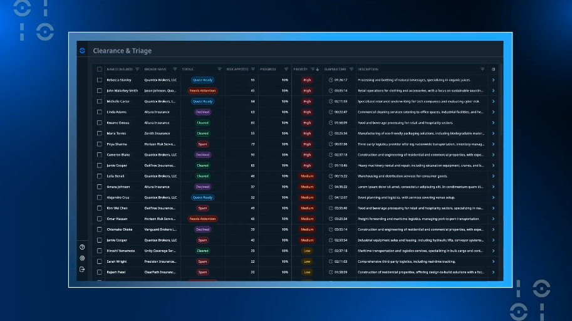Open the help question mark icon

tap(82, 247)
